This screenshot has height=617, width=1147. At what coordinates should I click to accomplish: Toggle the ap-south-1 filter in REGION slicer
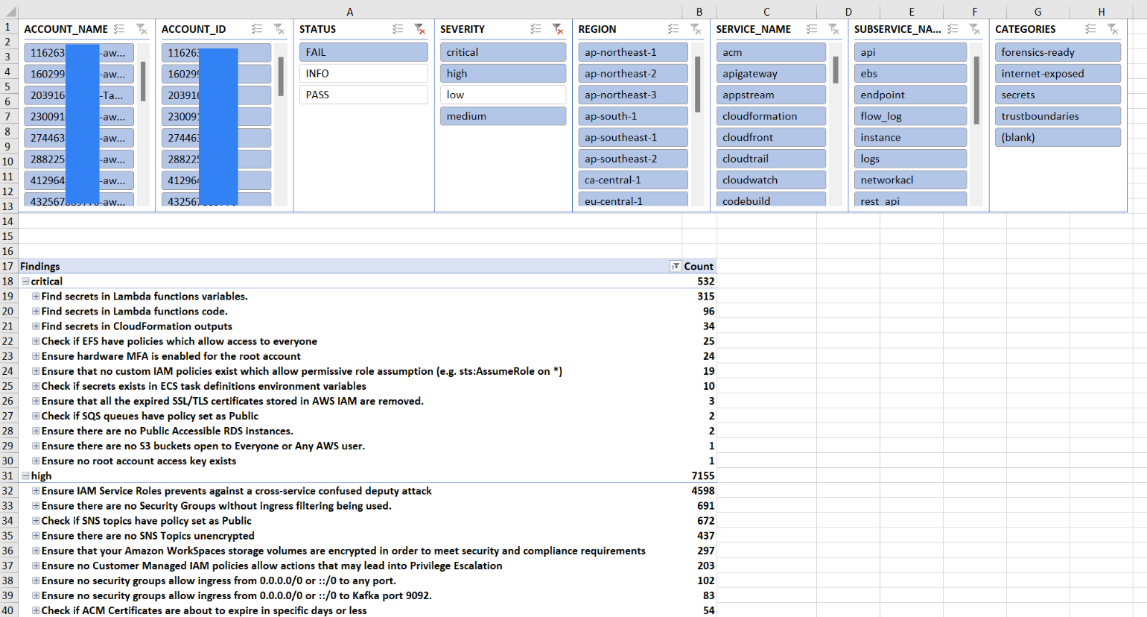[632, 116]
